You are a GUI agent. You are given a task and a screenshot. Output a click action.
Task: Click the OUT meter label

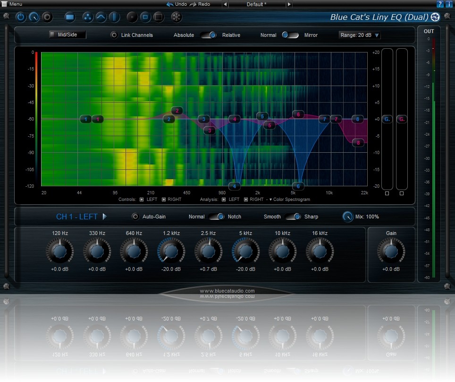click(429, 31)
